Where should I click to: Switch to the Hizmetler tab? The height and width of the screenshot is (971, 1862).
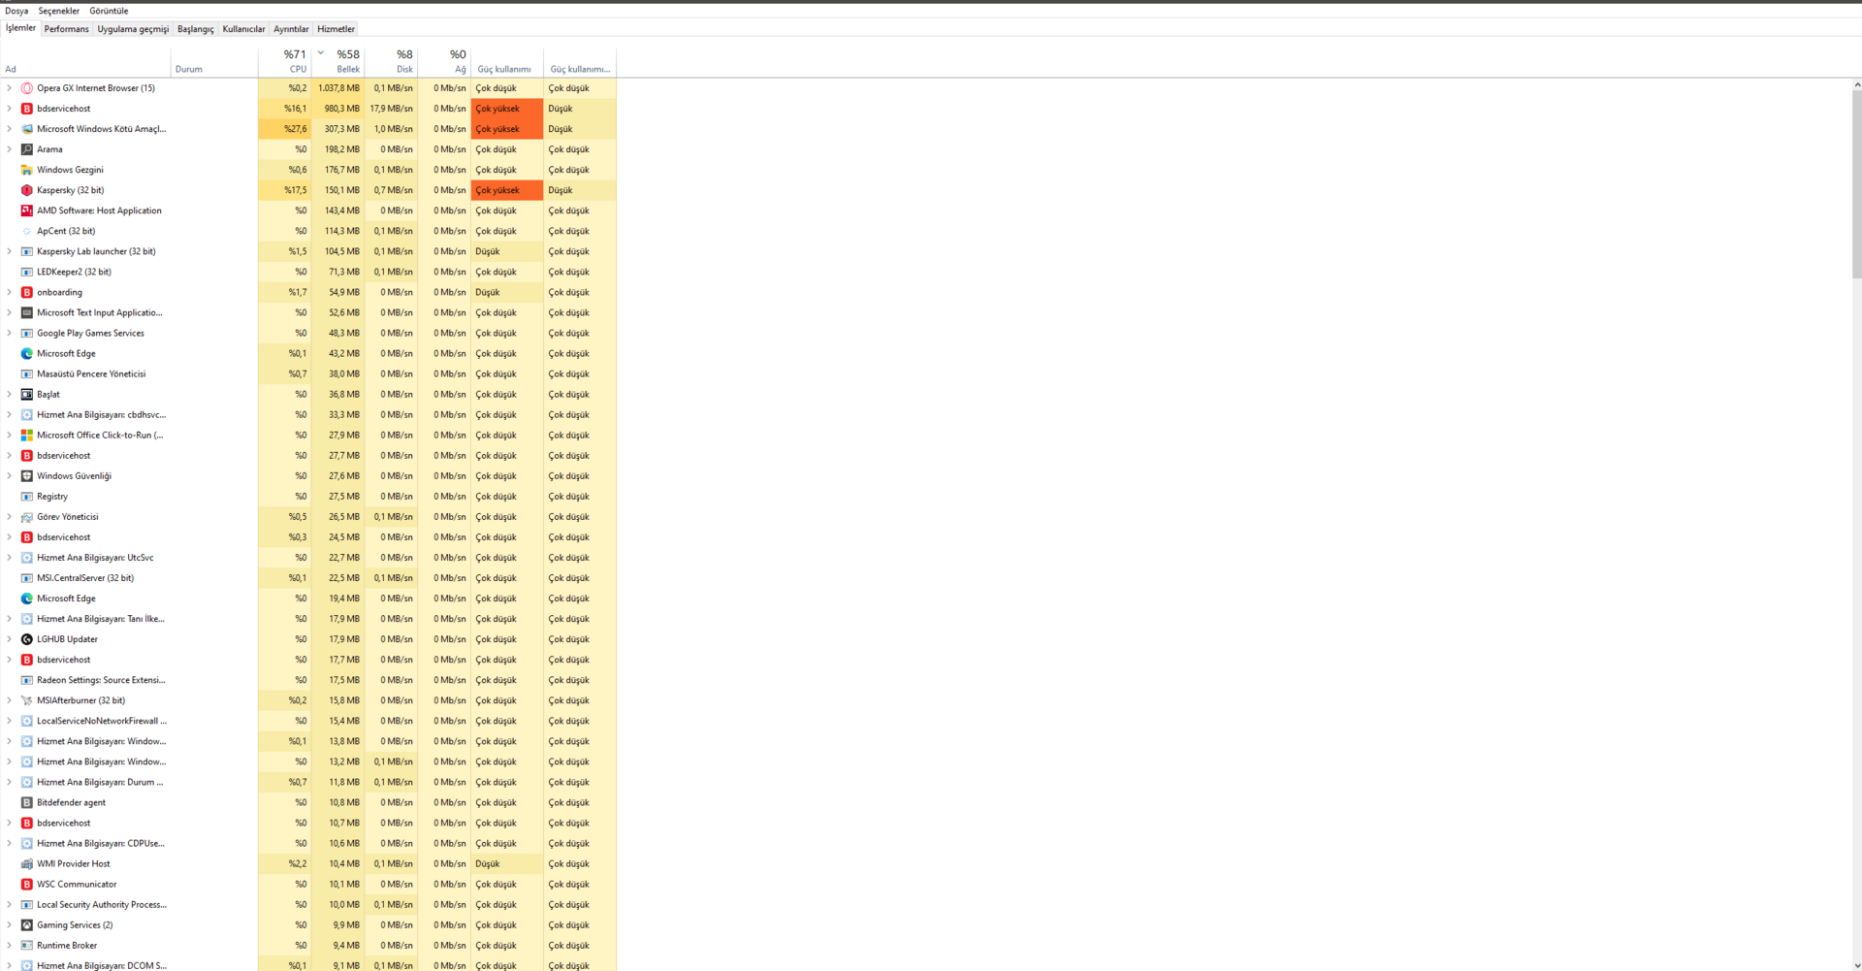(337, 29)
